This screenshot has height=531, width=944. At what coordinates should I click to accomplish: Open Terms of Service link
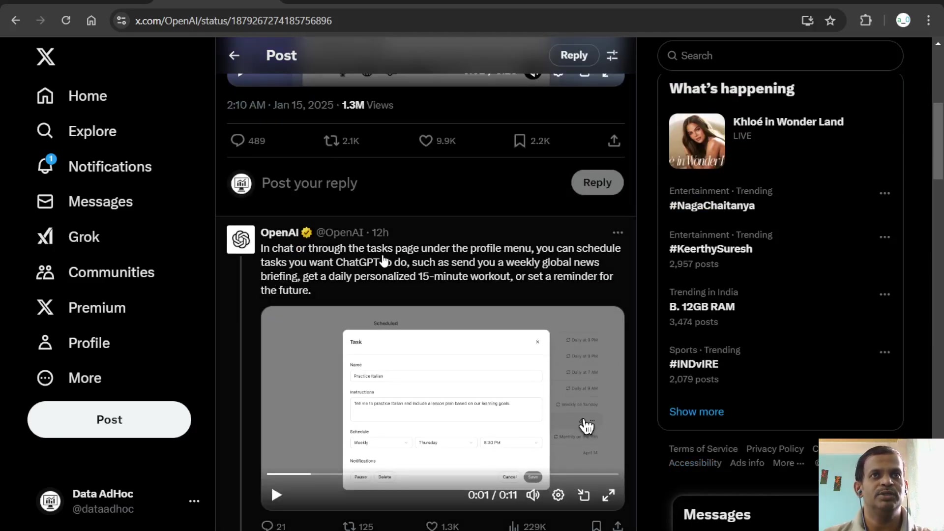click(703, 449)
